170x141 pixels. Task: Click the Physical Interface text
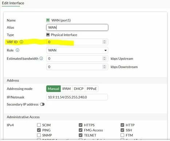point(64,35)
